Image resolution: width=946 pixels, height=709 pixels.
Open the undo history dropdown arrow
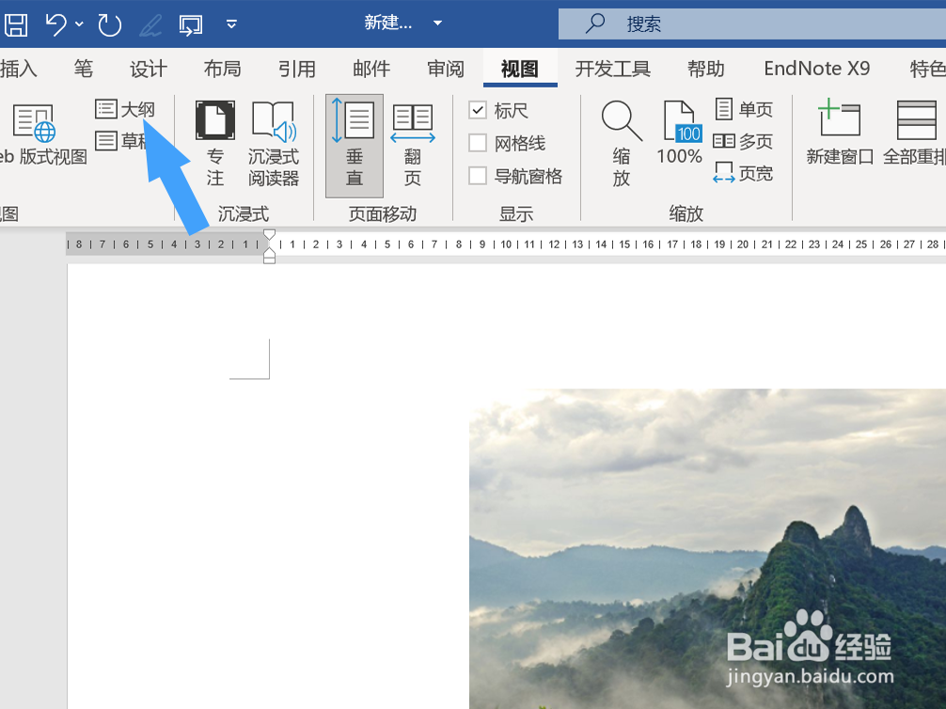[80, 24]
